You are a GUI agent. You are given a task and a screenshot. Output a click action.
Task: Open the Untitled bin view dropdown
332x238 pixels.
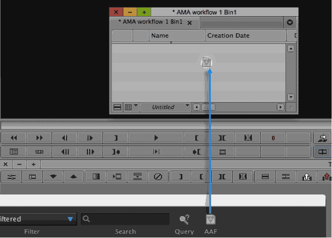coord(165,107)
